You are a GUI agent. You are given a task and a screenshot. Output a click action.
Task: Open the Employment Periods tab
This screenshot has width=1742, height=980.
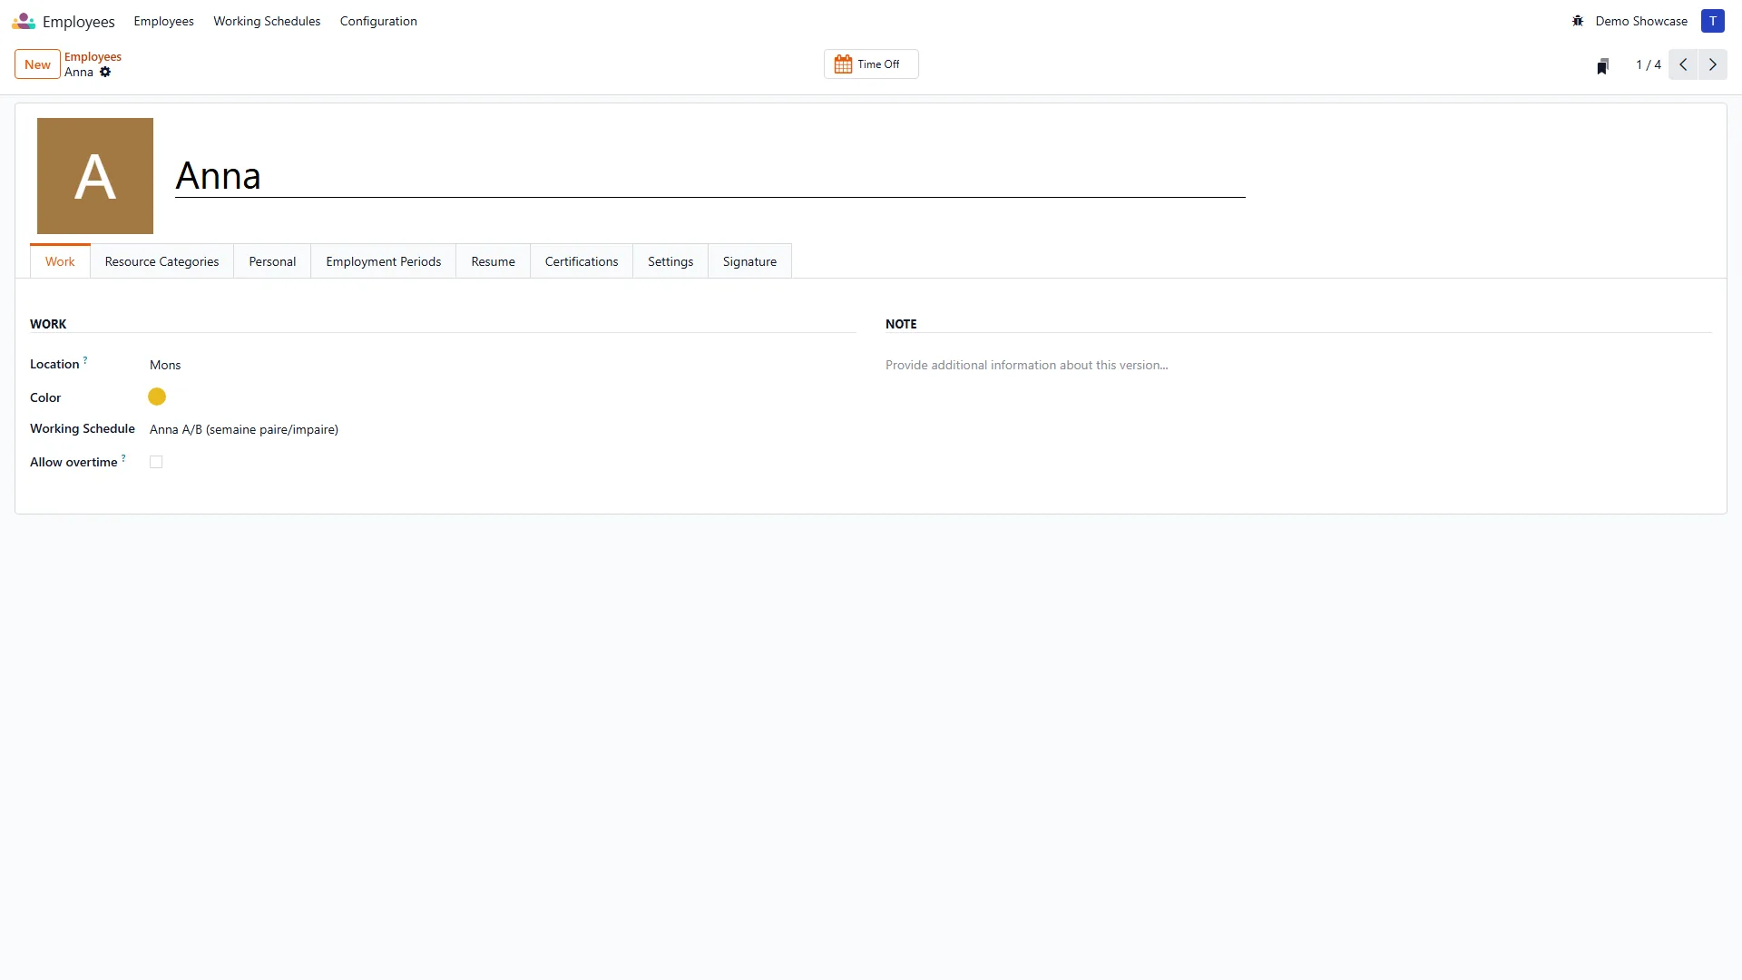(x=384, y=261)
